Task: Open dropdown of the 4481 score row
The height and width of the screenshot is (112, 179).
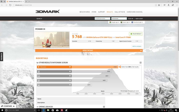Action: pyautogui.click(x=70, y=80)
